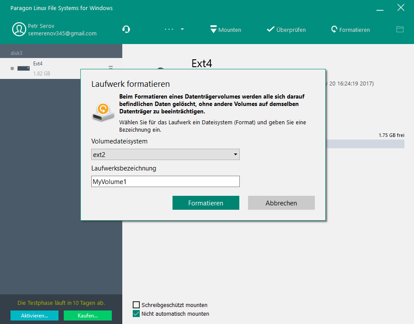Click the Mounten toolbar button
Screen dimensions: 414x324
tap(225, 30)
